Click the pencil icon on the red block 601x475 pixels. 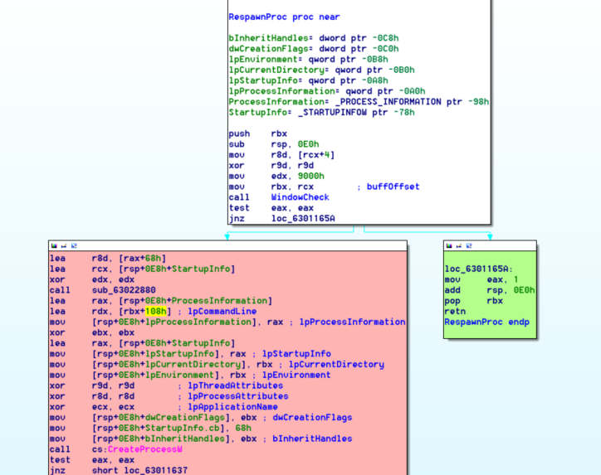63,246
